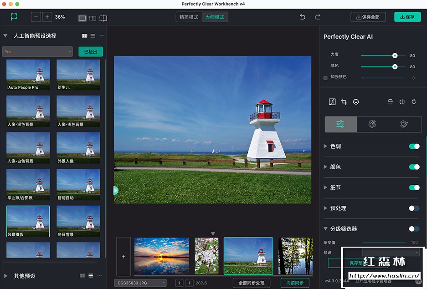Select the crop tool icon

coord(344,102)
